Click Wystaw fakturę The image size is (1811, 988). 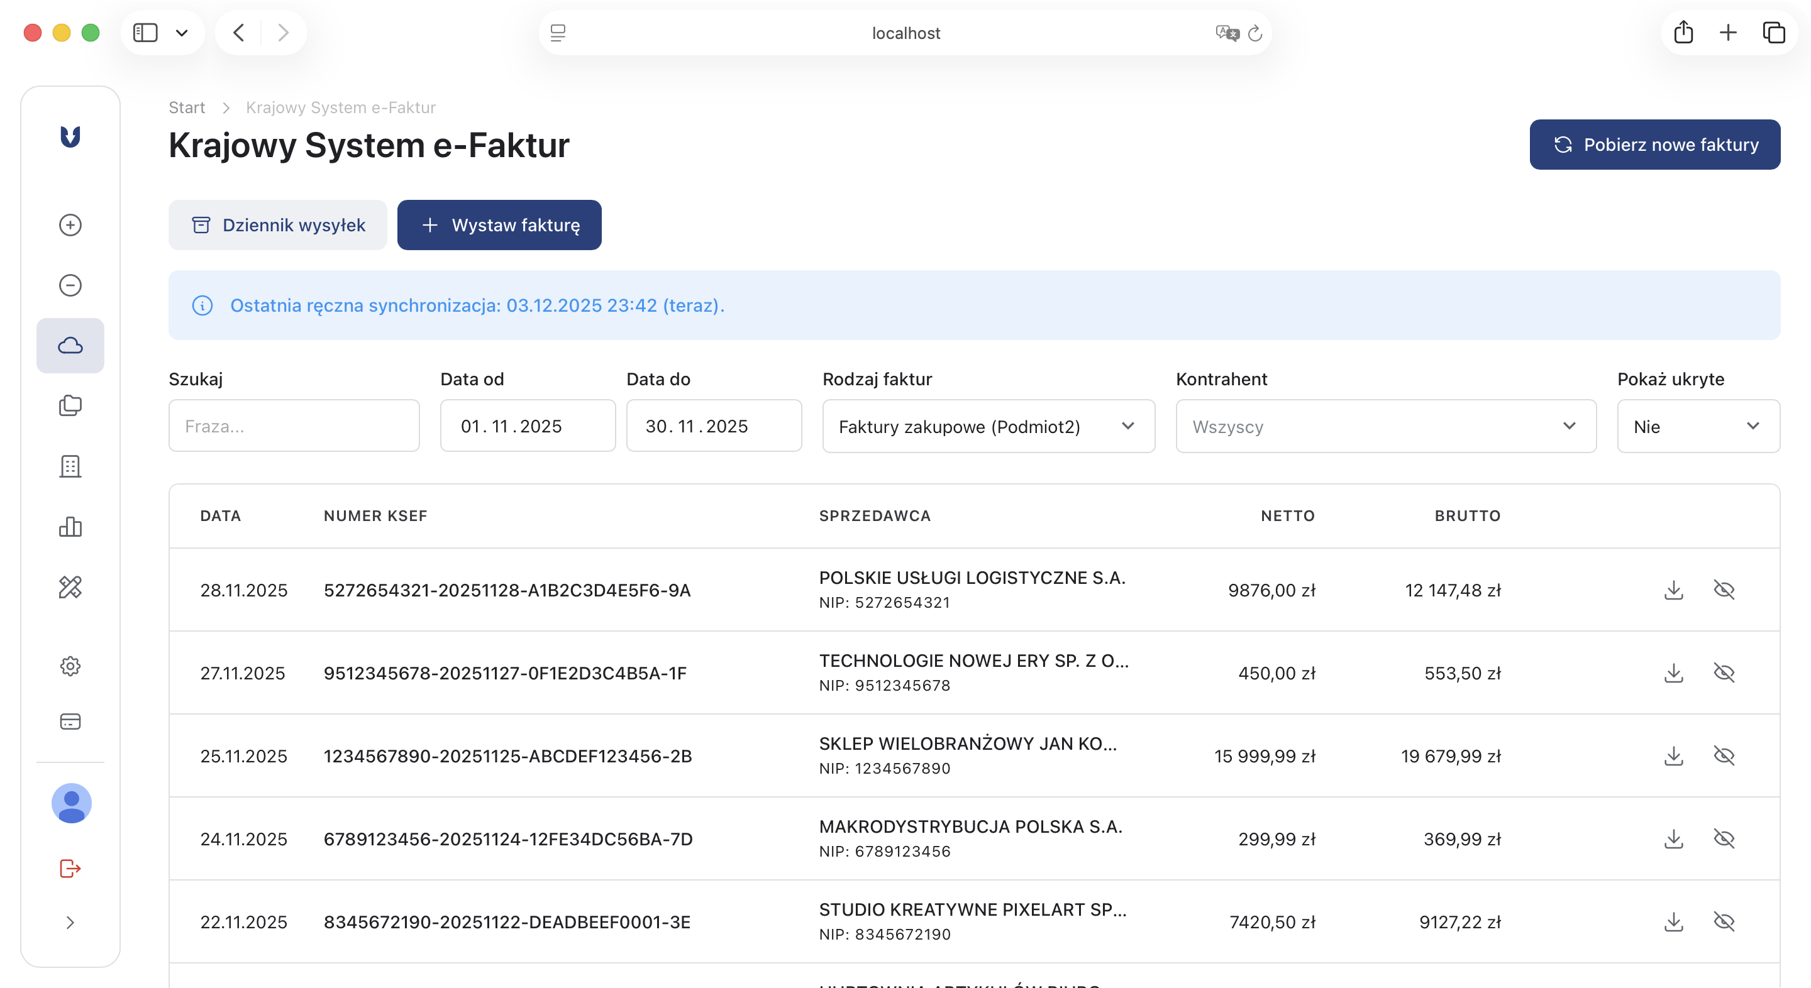pos(499,225)
